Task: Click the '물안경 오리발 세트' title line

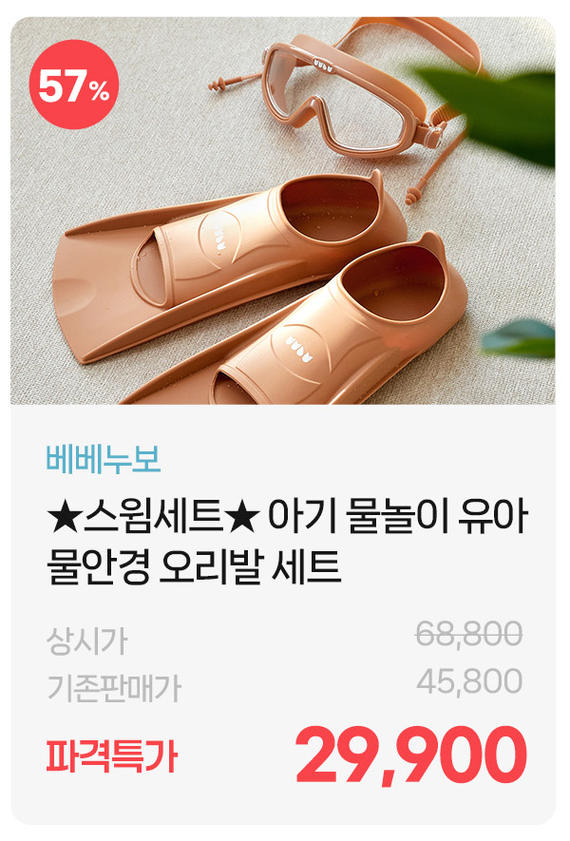Action: click(194, 567)
